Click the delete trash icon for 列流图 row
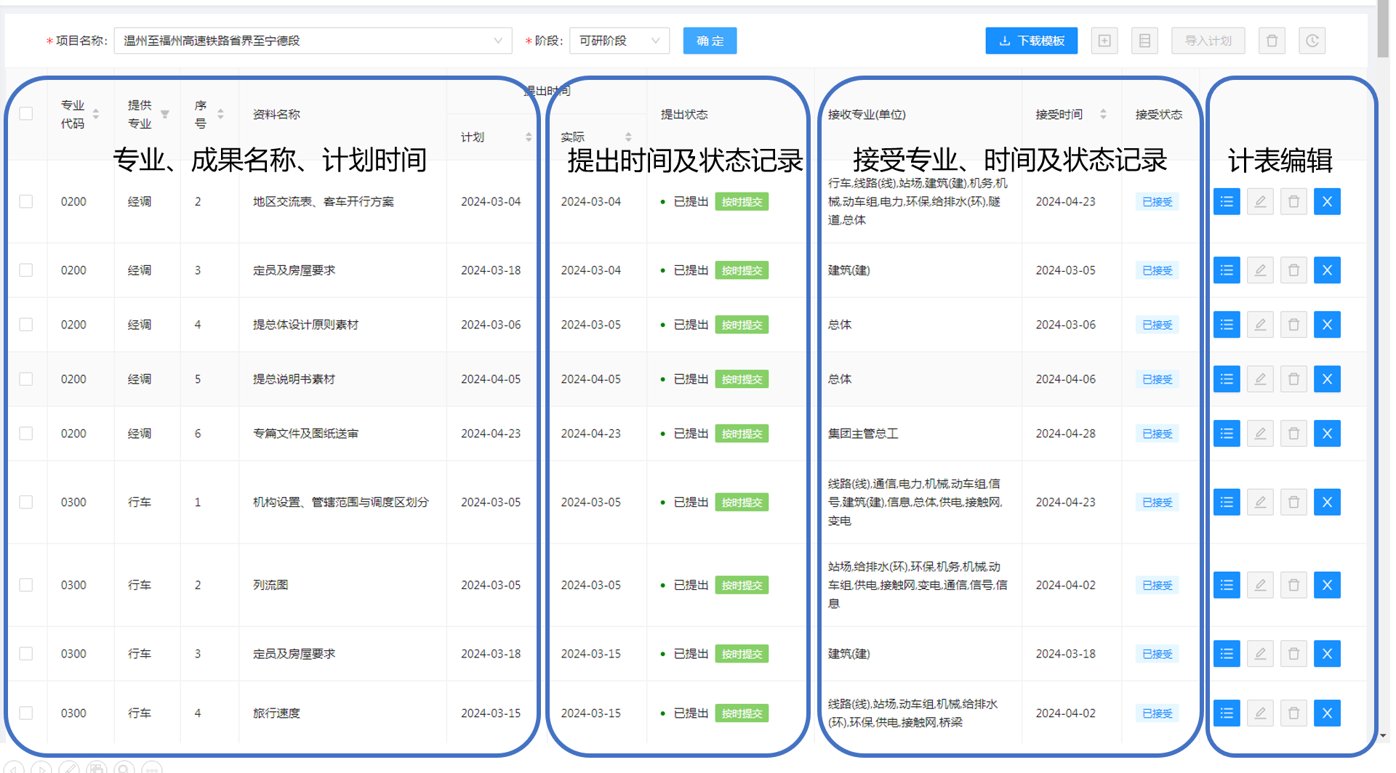 (x=1293, y=586)
